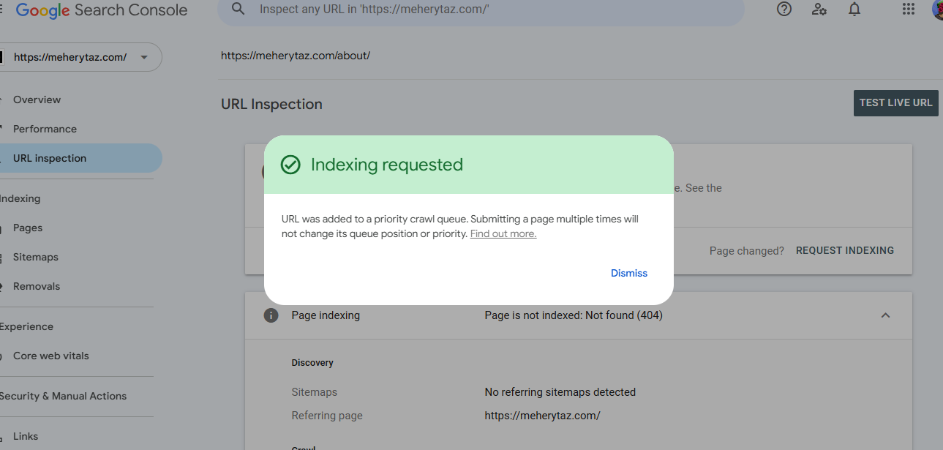Viewport: 943px width, 450px height.
Task: Click the search magnifier icon
Action: pyautogui.click(x=238, y=9)
